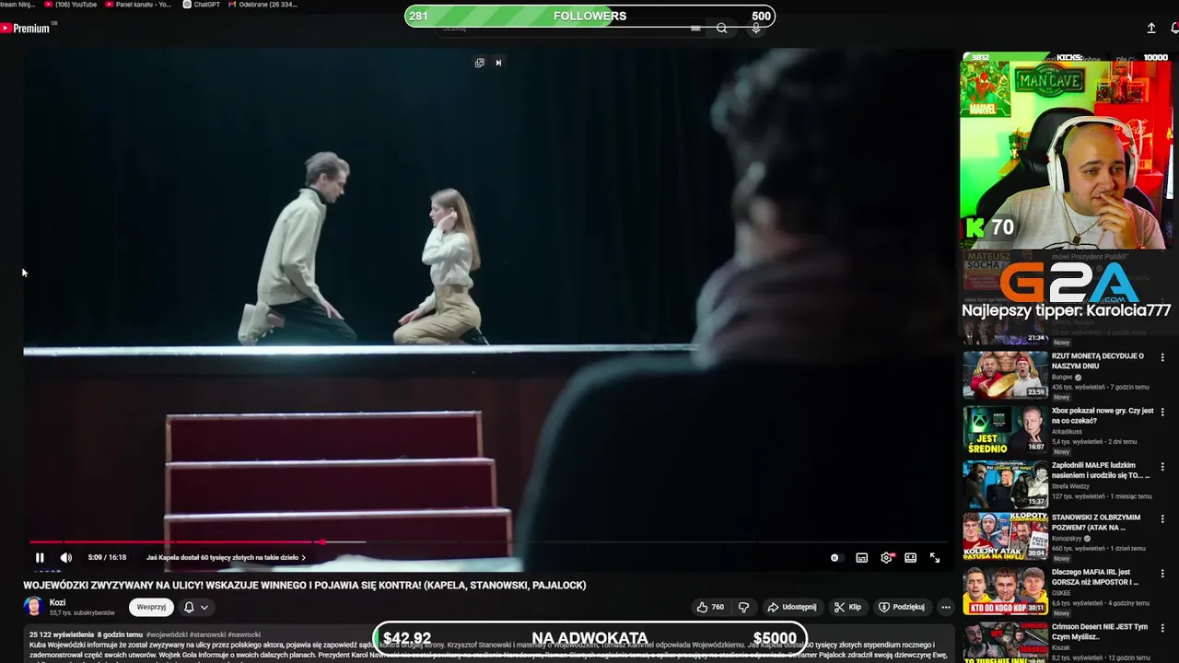Click hashtag #nawrocki in description
The height and width of the screenshot is (663, 1179).
pos(243,634)
